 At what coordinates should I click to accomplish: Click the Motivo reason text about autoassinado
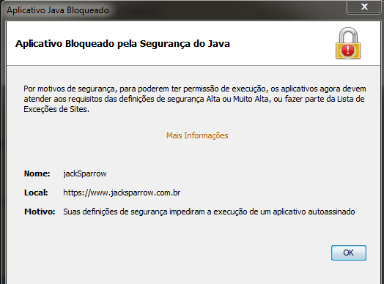pyautogui.click(x=209, y=212)
